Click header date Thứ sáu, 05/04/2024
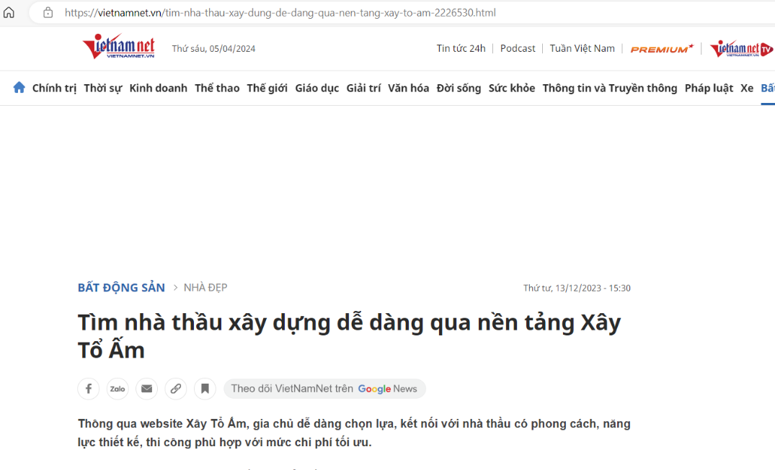The image size is (775, 470). tap(213, 48)
